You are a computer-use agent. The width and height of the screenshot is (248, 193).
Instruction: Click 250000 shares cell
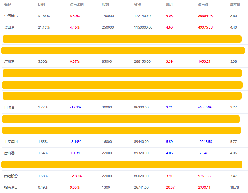[108, 28]
